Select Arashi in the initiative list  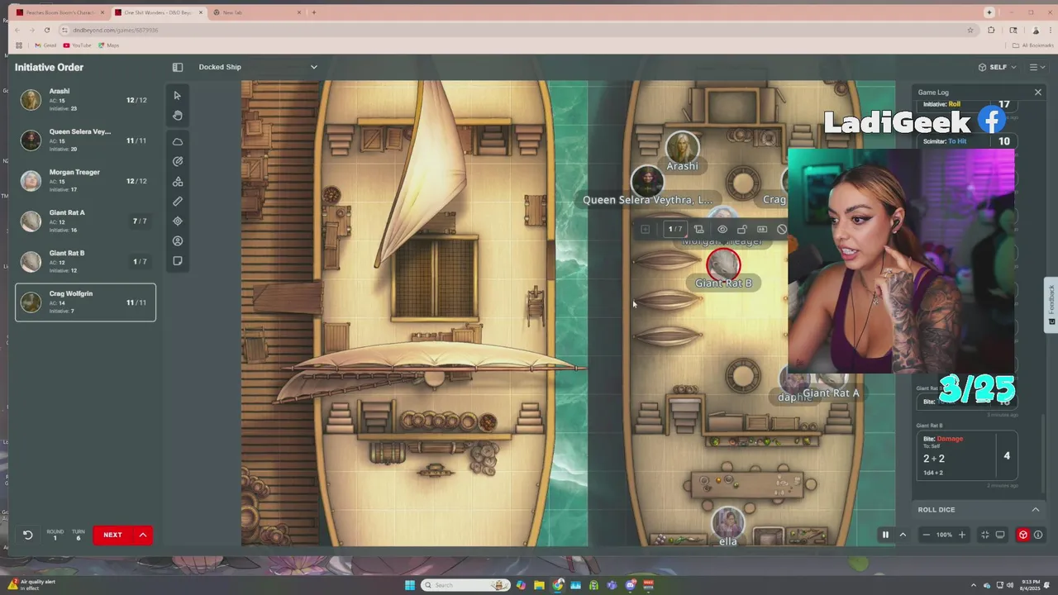click(x=85, y=100)
